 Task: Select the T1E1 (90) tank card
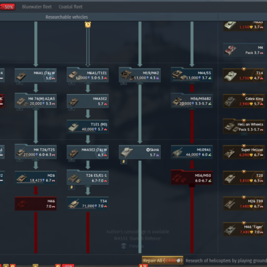87,127
